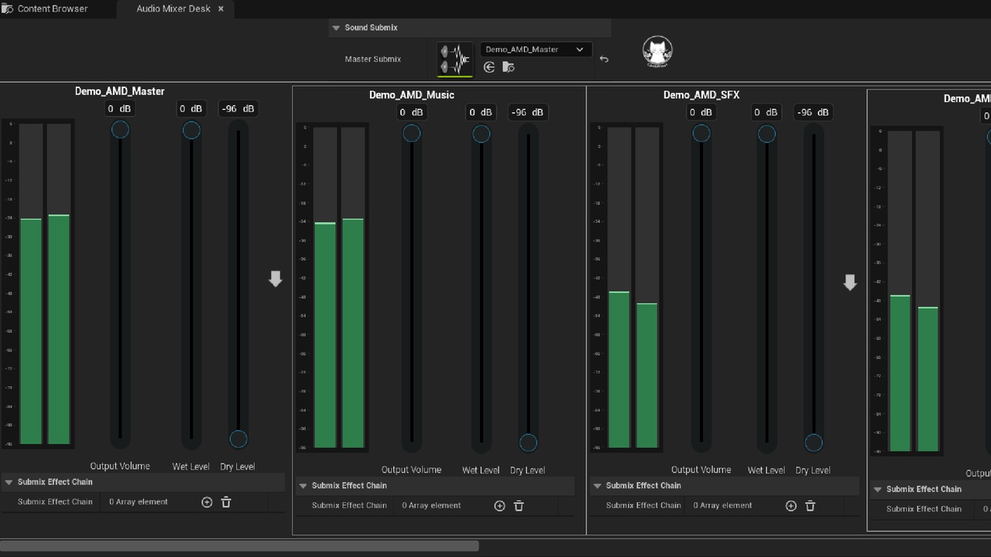Viewport: 991px width, 557px height.
Task: Click the down arrow beside Demo_AMD_SFX
Action: click(x=849, y=282)
